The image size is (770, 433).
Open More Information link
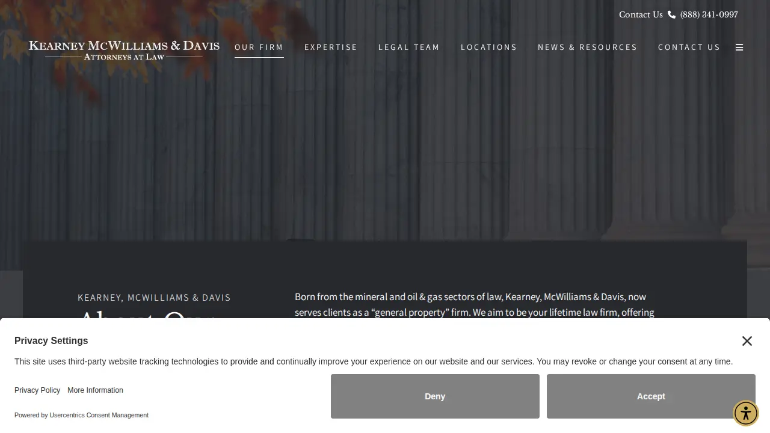click(x=95, y=390)
